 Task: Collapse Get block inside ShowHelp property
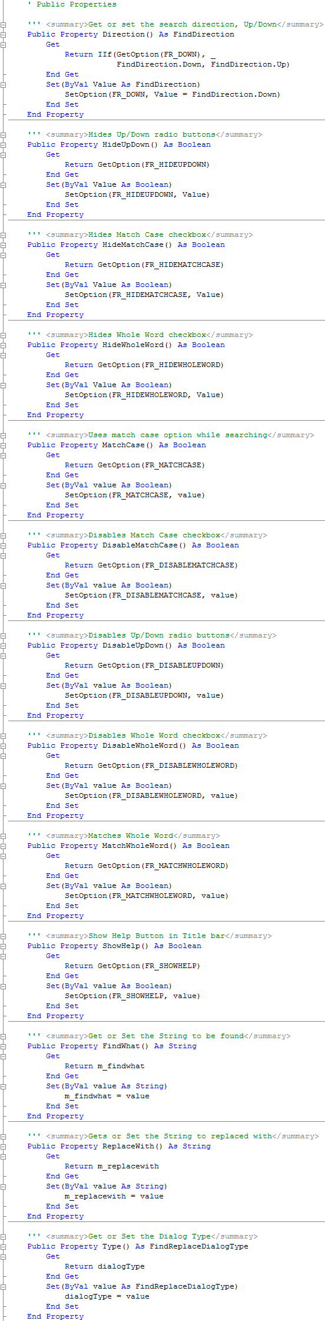[4, 956]
